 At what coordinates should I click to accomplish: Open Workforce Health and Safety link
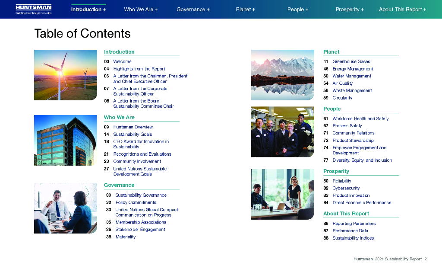360,118
